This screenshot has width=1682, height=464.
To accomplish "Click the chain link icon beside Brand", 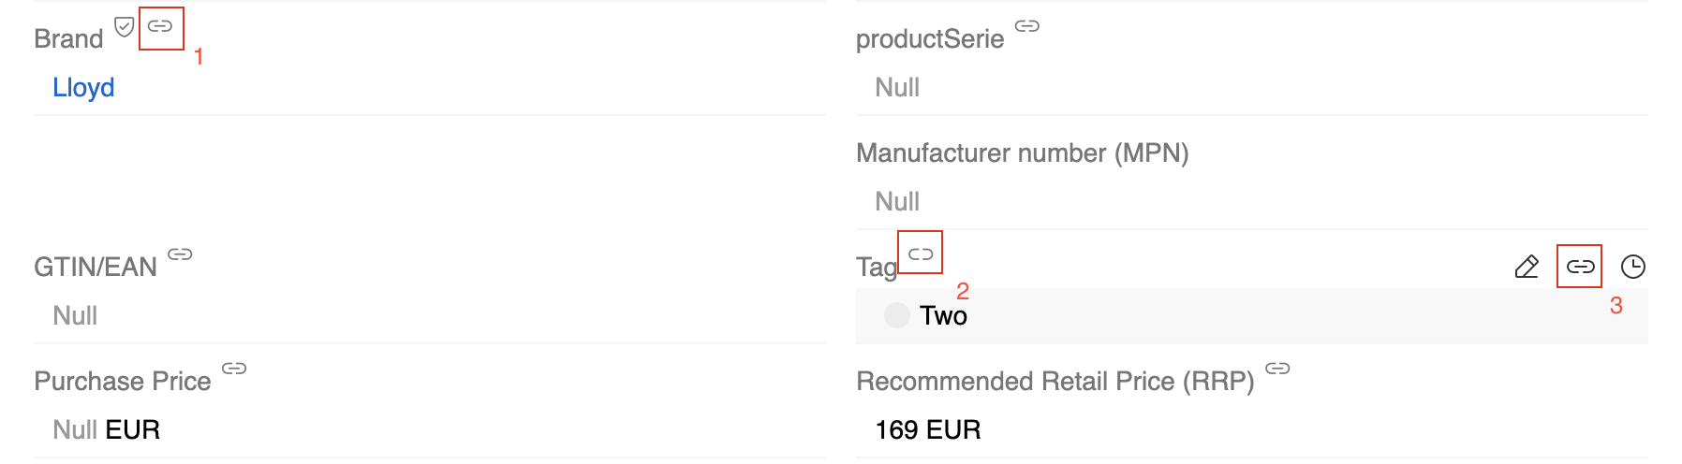I will click(160, 26).
